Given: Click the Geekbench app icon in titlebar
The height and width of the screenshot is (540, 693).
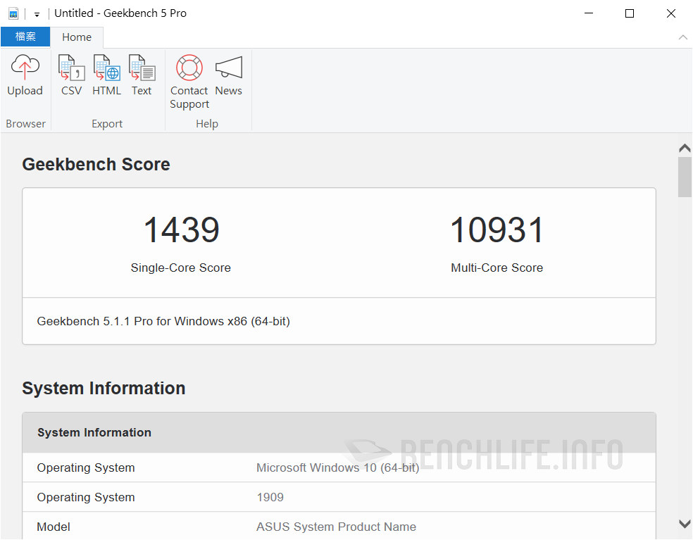Looking at the screenshot, I should [x=13, y=13].
